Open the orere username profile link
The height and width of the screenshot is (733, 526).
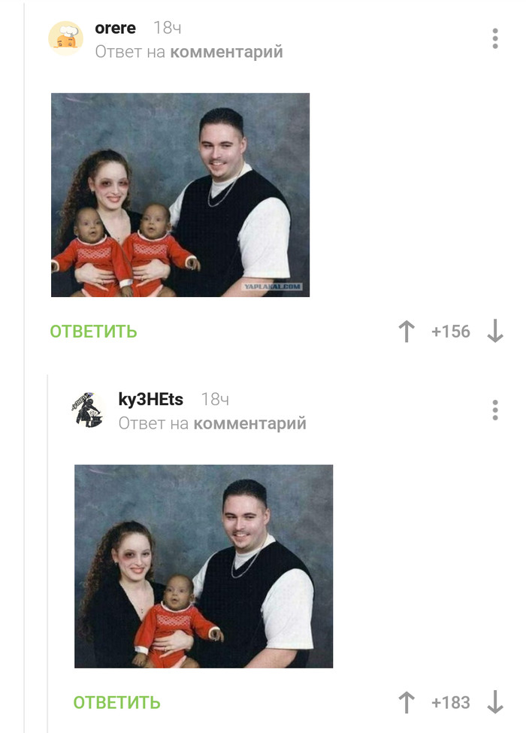[116, 28]
